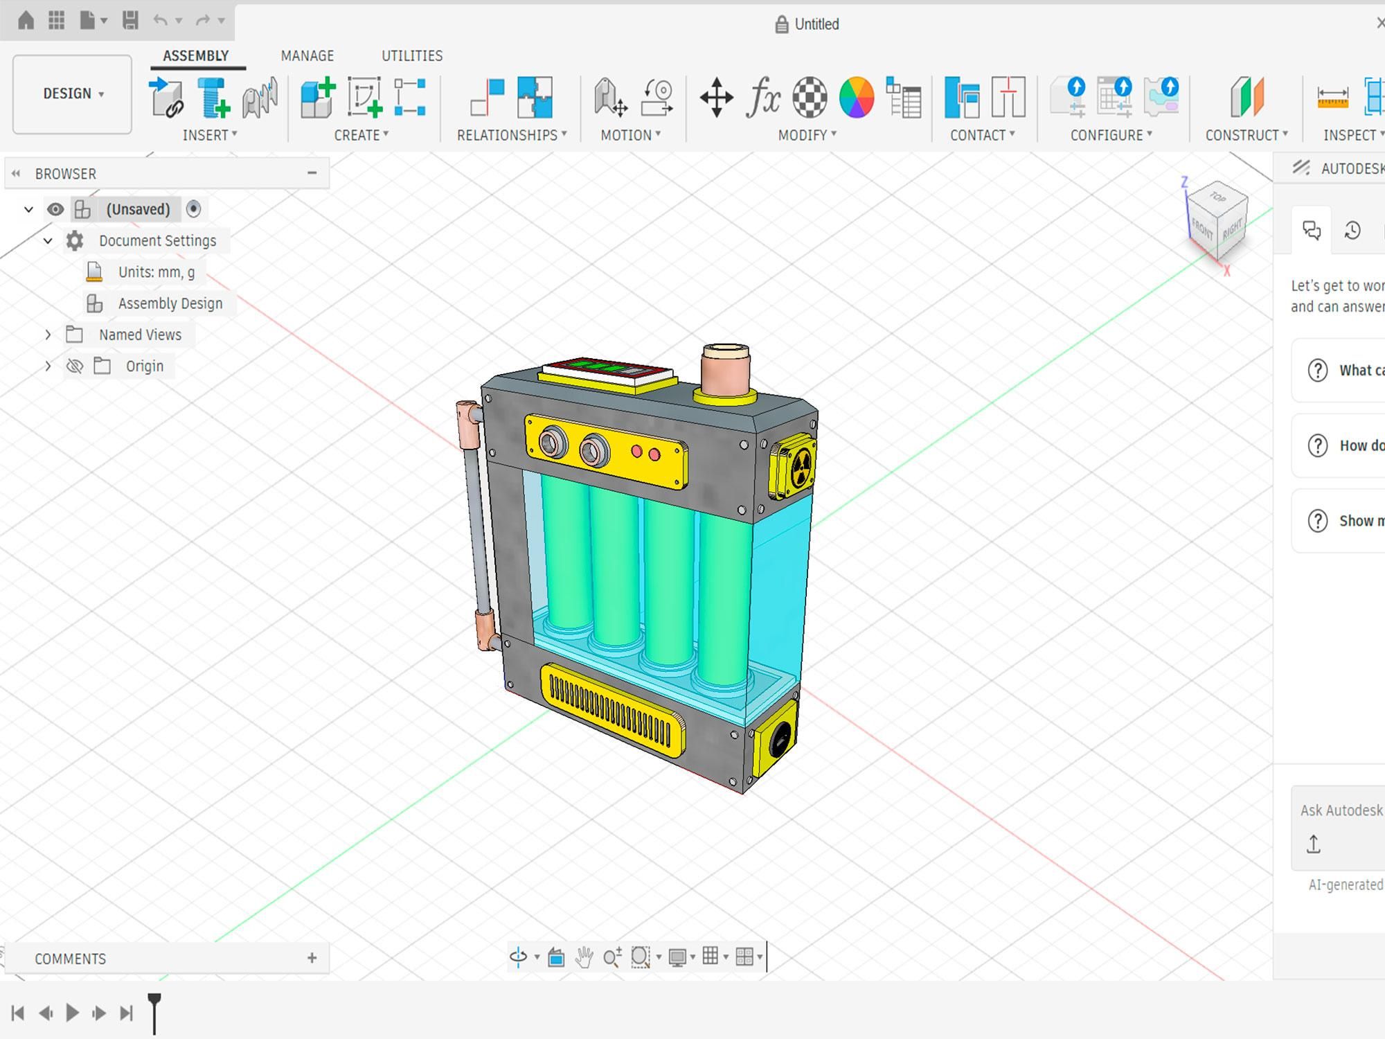Expand the CONSTRUCT dropdown menu
This screenshot has height=1039, width=1385.
(1247, 135)
